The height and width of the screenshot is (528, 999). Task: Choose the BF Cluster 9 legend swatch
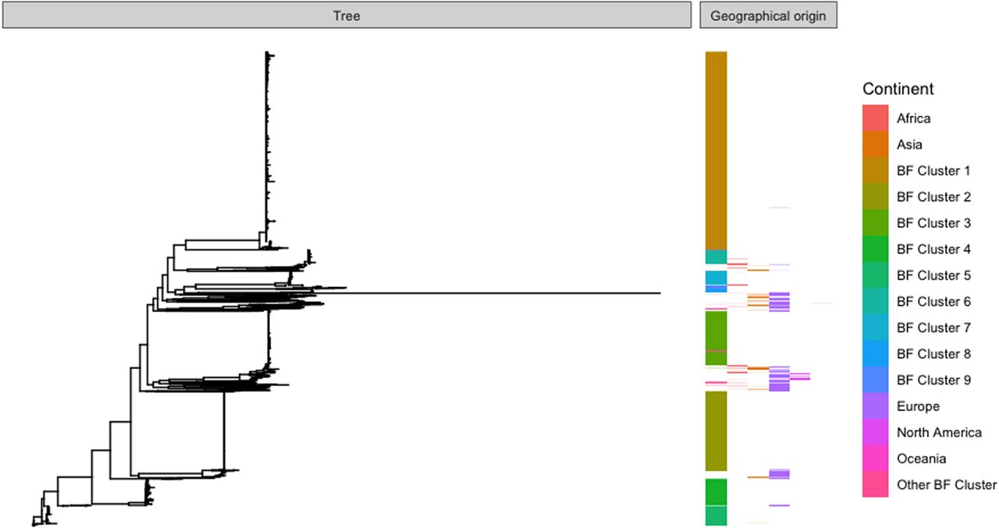pos(875,380)
